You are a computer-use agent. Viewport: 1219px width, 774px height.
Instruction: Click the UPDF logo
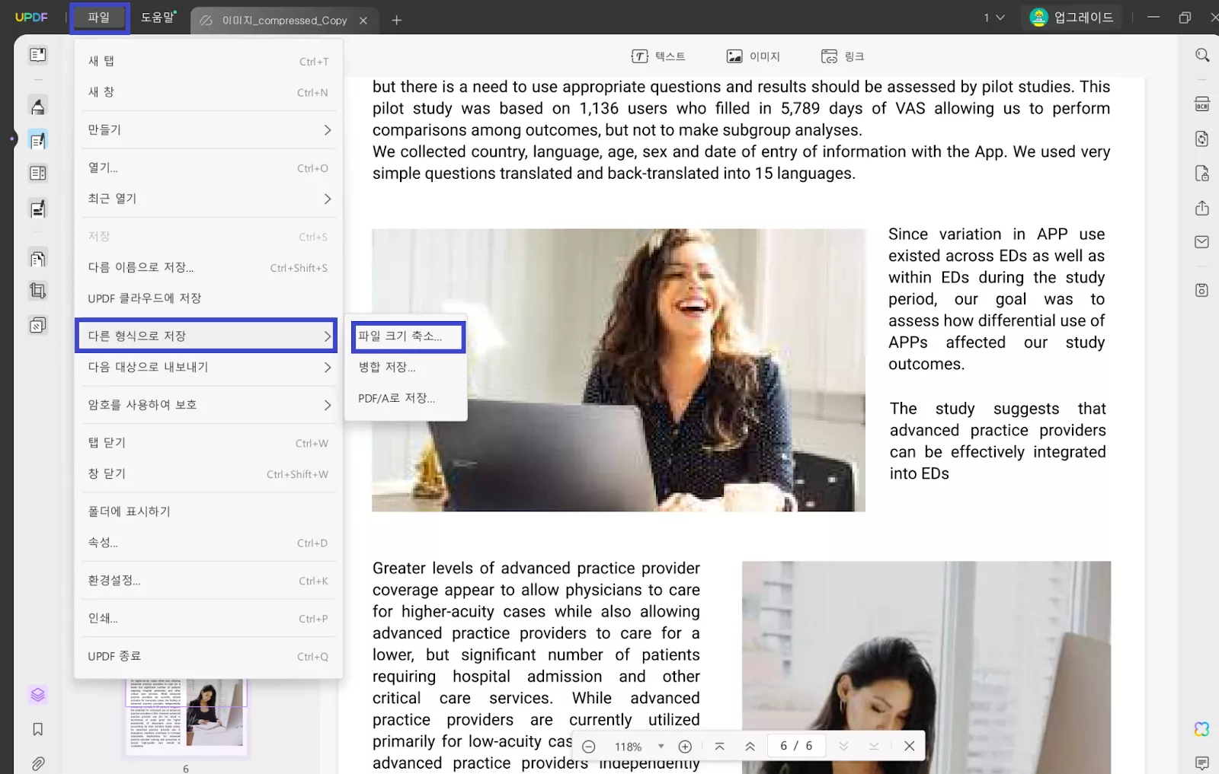point(31,18)
